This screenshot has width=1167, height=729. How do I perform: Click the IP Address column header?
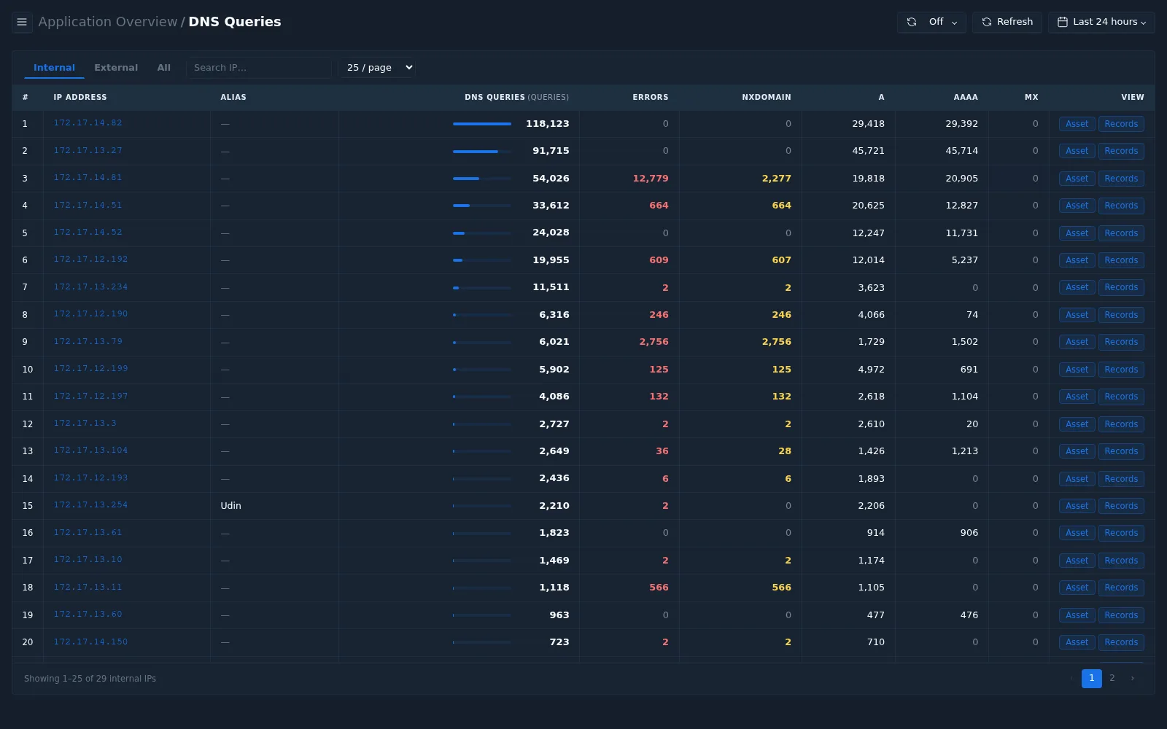coord(80,97)
